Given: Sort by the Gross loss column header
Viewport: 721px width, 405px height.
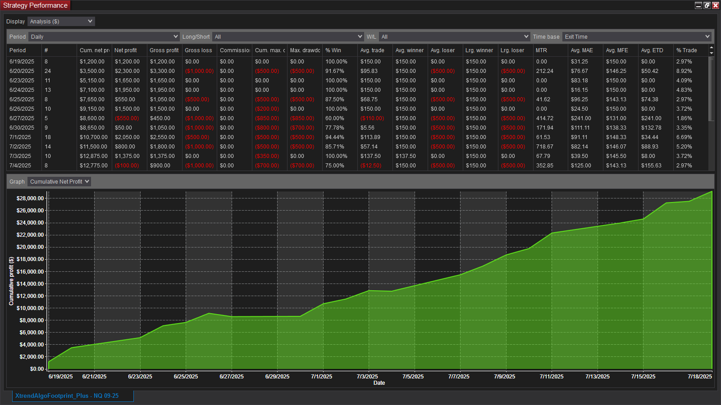Looking at the screenshot, I should click(x=200, y=50).
